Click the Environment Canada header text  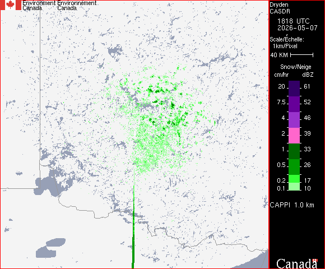tap(39, 6)
